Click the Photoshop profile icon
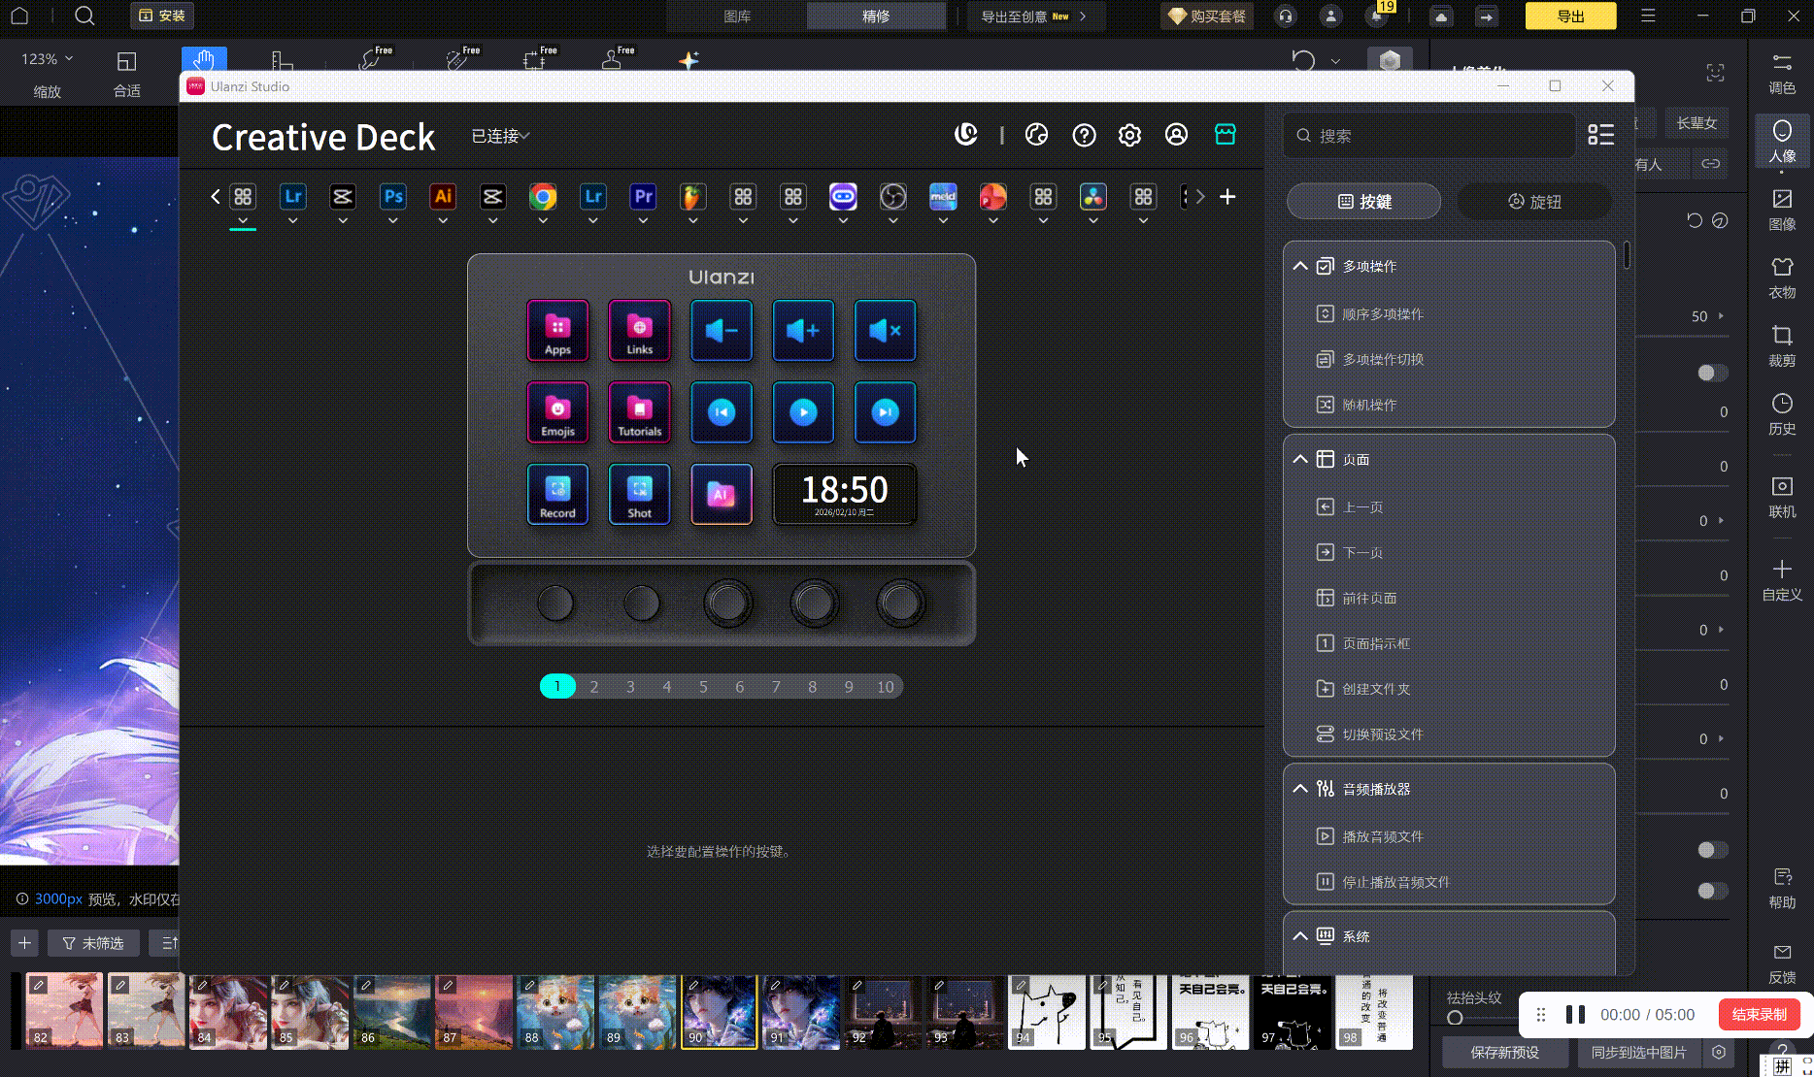 click(392, 197)
